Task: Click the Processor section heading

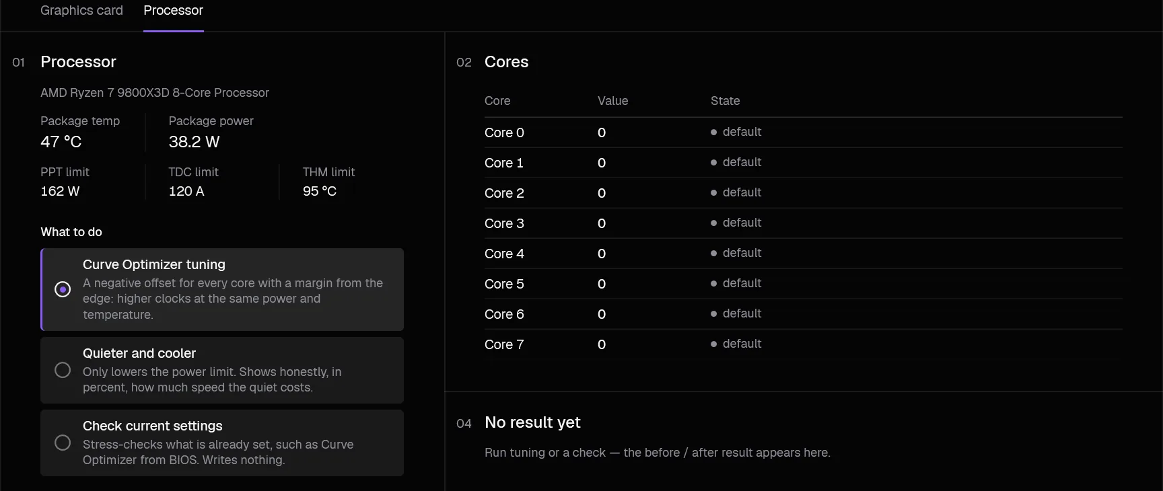Action: point(78,62)
